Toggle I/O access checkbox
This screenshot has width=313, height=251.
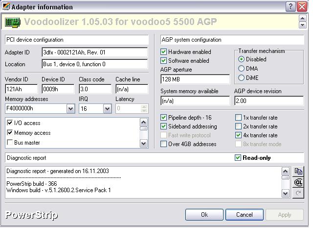point(10,123)
